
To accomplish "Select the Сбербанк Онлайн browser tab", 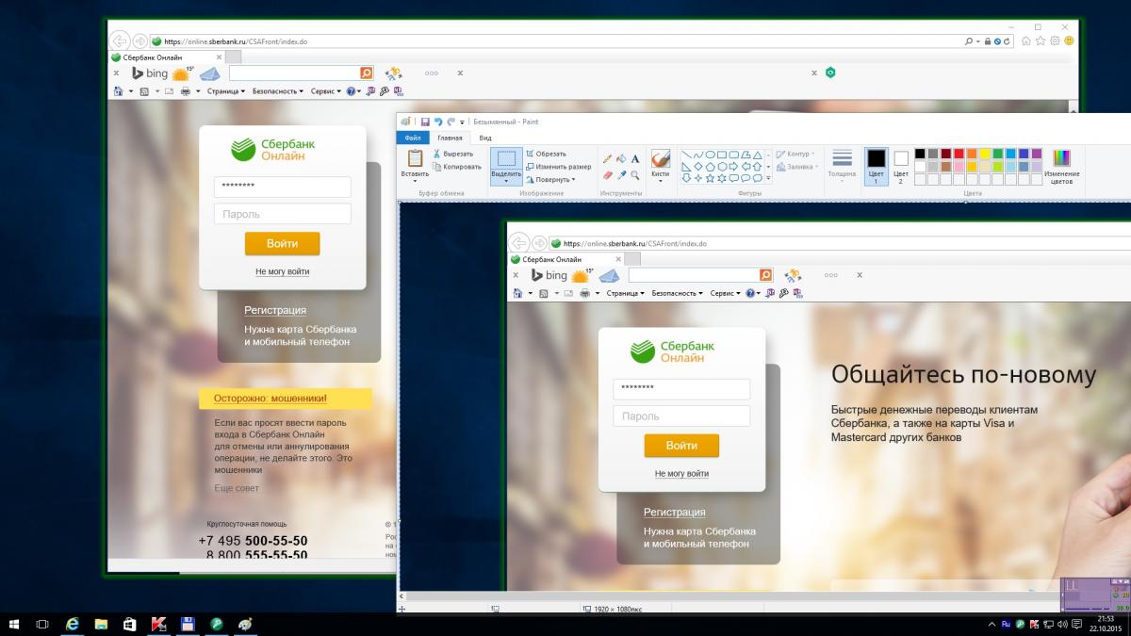I will click(166, 57).
